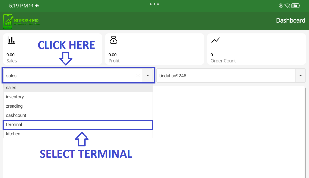Click into the sales text input field
Image resolution: width=309 pixels, height=178 pixels.
pyautogui.click(x=70, y=76)
